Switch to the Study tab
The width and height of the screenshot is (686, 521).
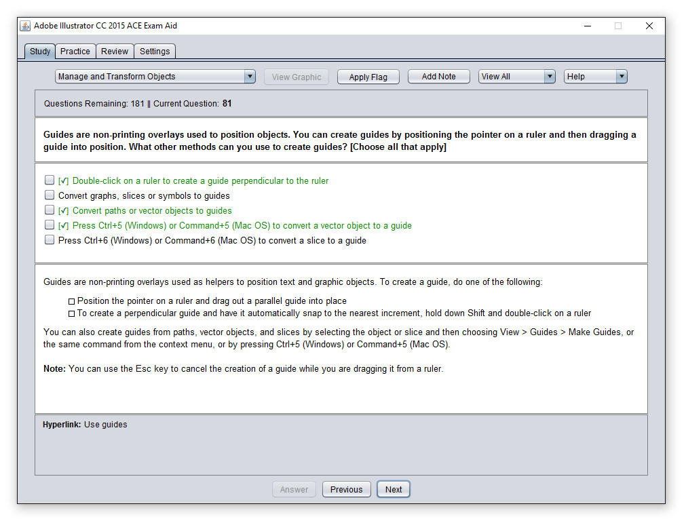coord(40,51)
